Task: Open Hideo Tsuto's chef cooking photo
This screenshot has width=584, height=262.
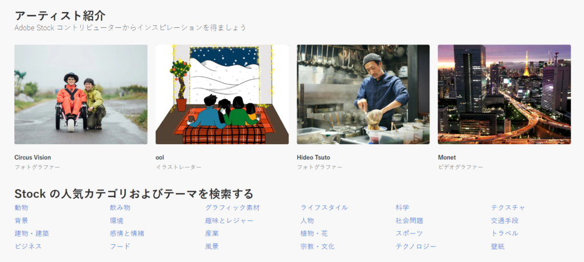Action: pyautogui.click(x=363, y=95)
